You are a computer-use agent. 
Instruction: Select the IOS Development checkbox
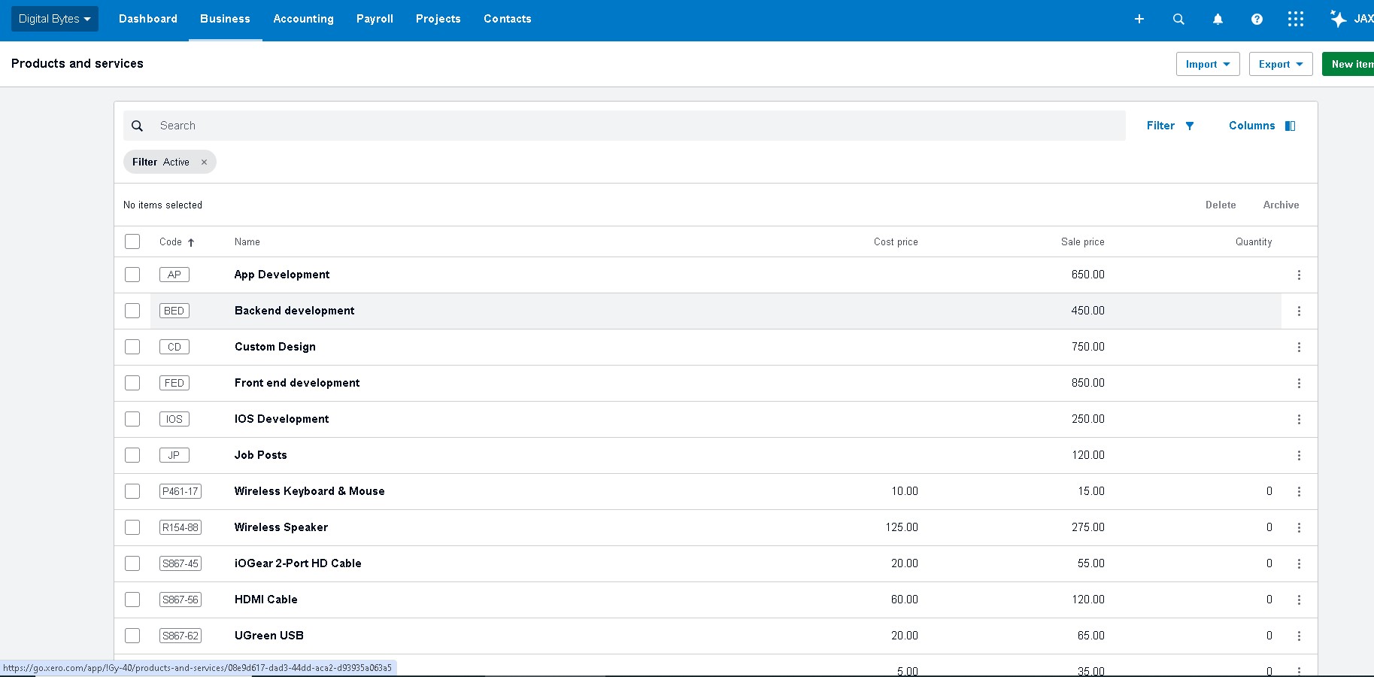point(132,419)
